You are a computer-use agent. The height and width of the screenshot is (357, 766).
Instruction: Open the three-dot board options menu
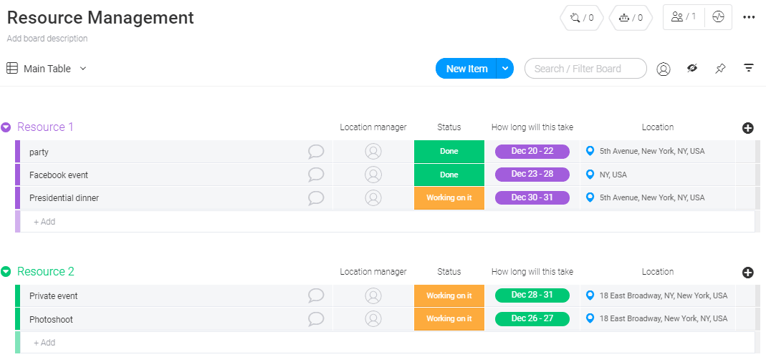[749, 17]
